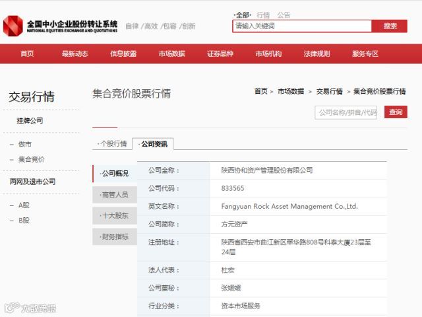Select the 高管人员 side tab
The width and height of the screenshot is (422, 317).
click(115, 194)
